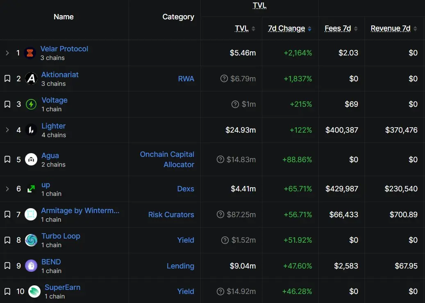
Task: Open the Aktionariat link
Action: point(60,75)
